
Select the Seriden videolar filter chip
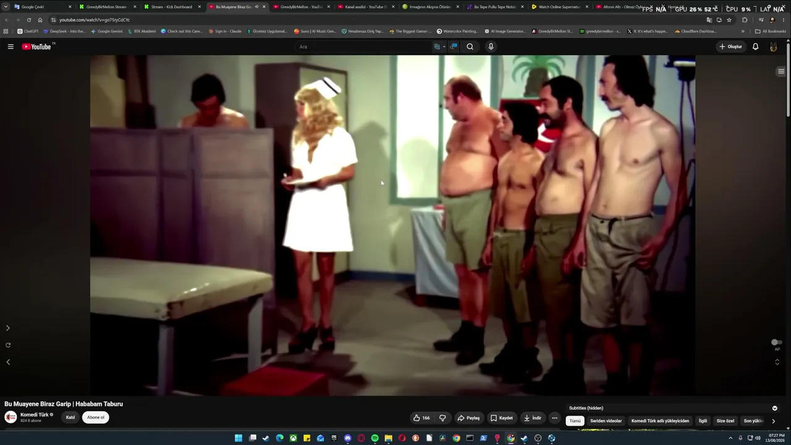(x=606, y=421)
